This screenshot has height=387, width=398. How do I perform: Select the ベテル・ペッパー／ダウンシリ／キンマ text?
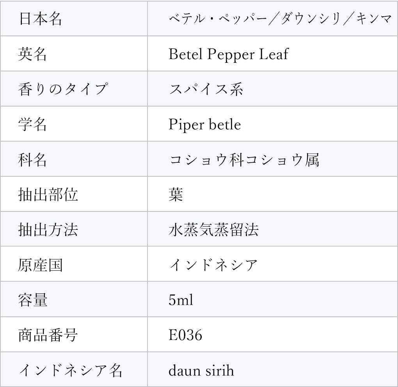(280, 19)
